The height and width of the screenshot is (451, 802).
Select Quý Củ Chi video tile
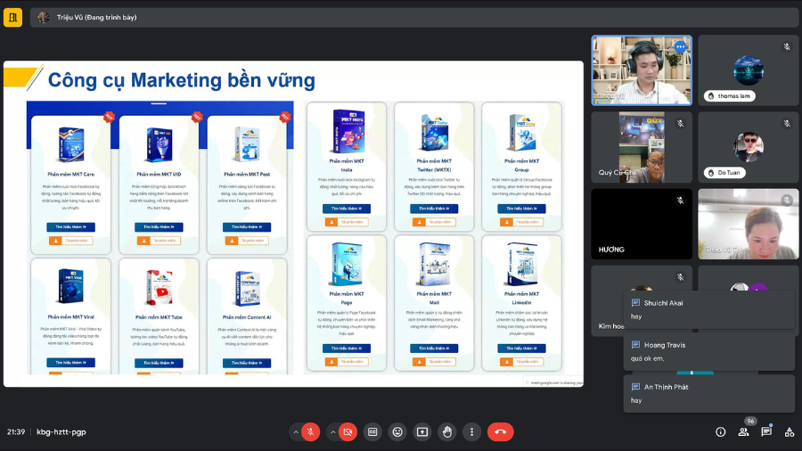coord(642,147)
